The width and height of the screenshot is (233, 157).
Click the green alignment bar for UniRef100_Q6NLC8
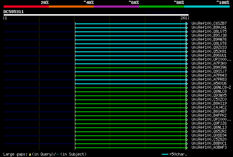pos(131,92)
